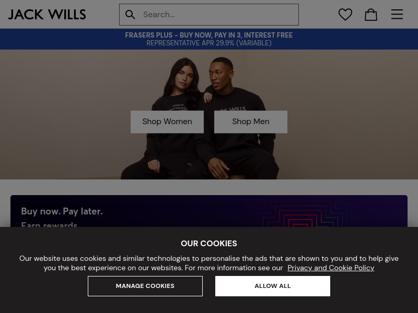Click the Representative APR 29.9% text

click(209, 43)
